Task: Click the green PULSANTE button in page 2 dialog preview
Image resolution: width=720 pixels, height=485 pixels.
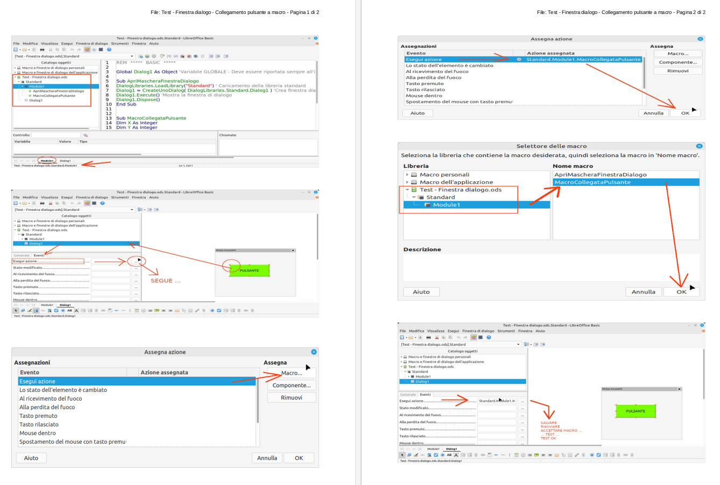Action: [x=636, y=411]
